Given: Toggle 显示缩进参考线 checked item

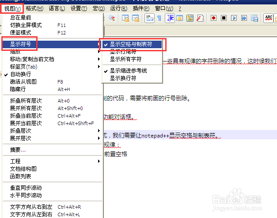Looking at the screenshot, I should [x=132, y=71].
